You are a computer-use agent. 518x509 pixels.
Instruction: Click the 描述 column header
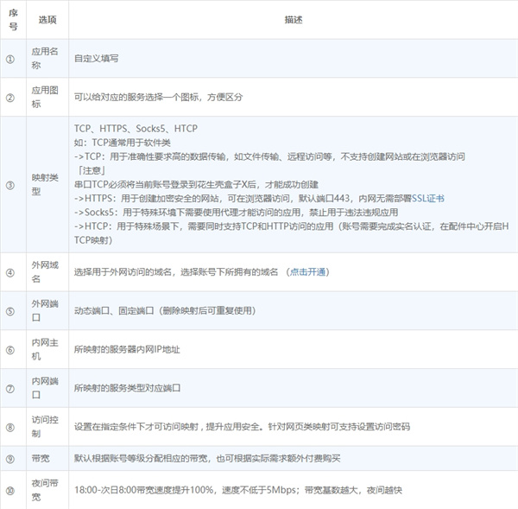[292, 19]
